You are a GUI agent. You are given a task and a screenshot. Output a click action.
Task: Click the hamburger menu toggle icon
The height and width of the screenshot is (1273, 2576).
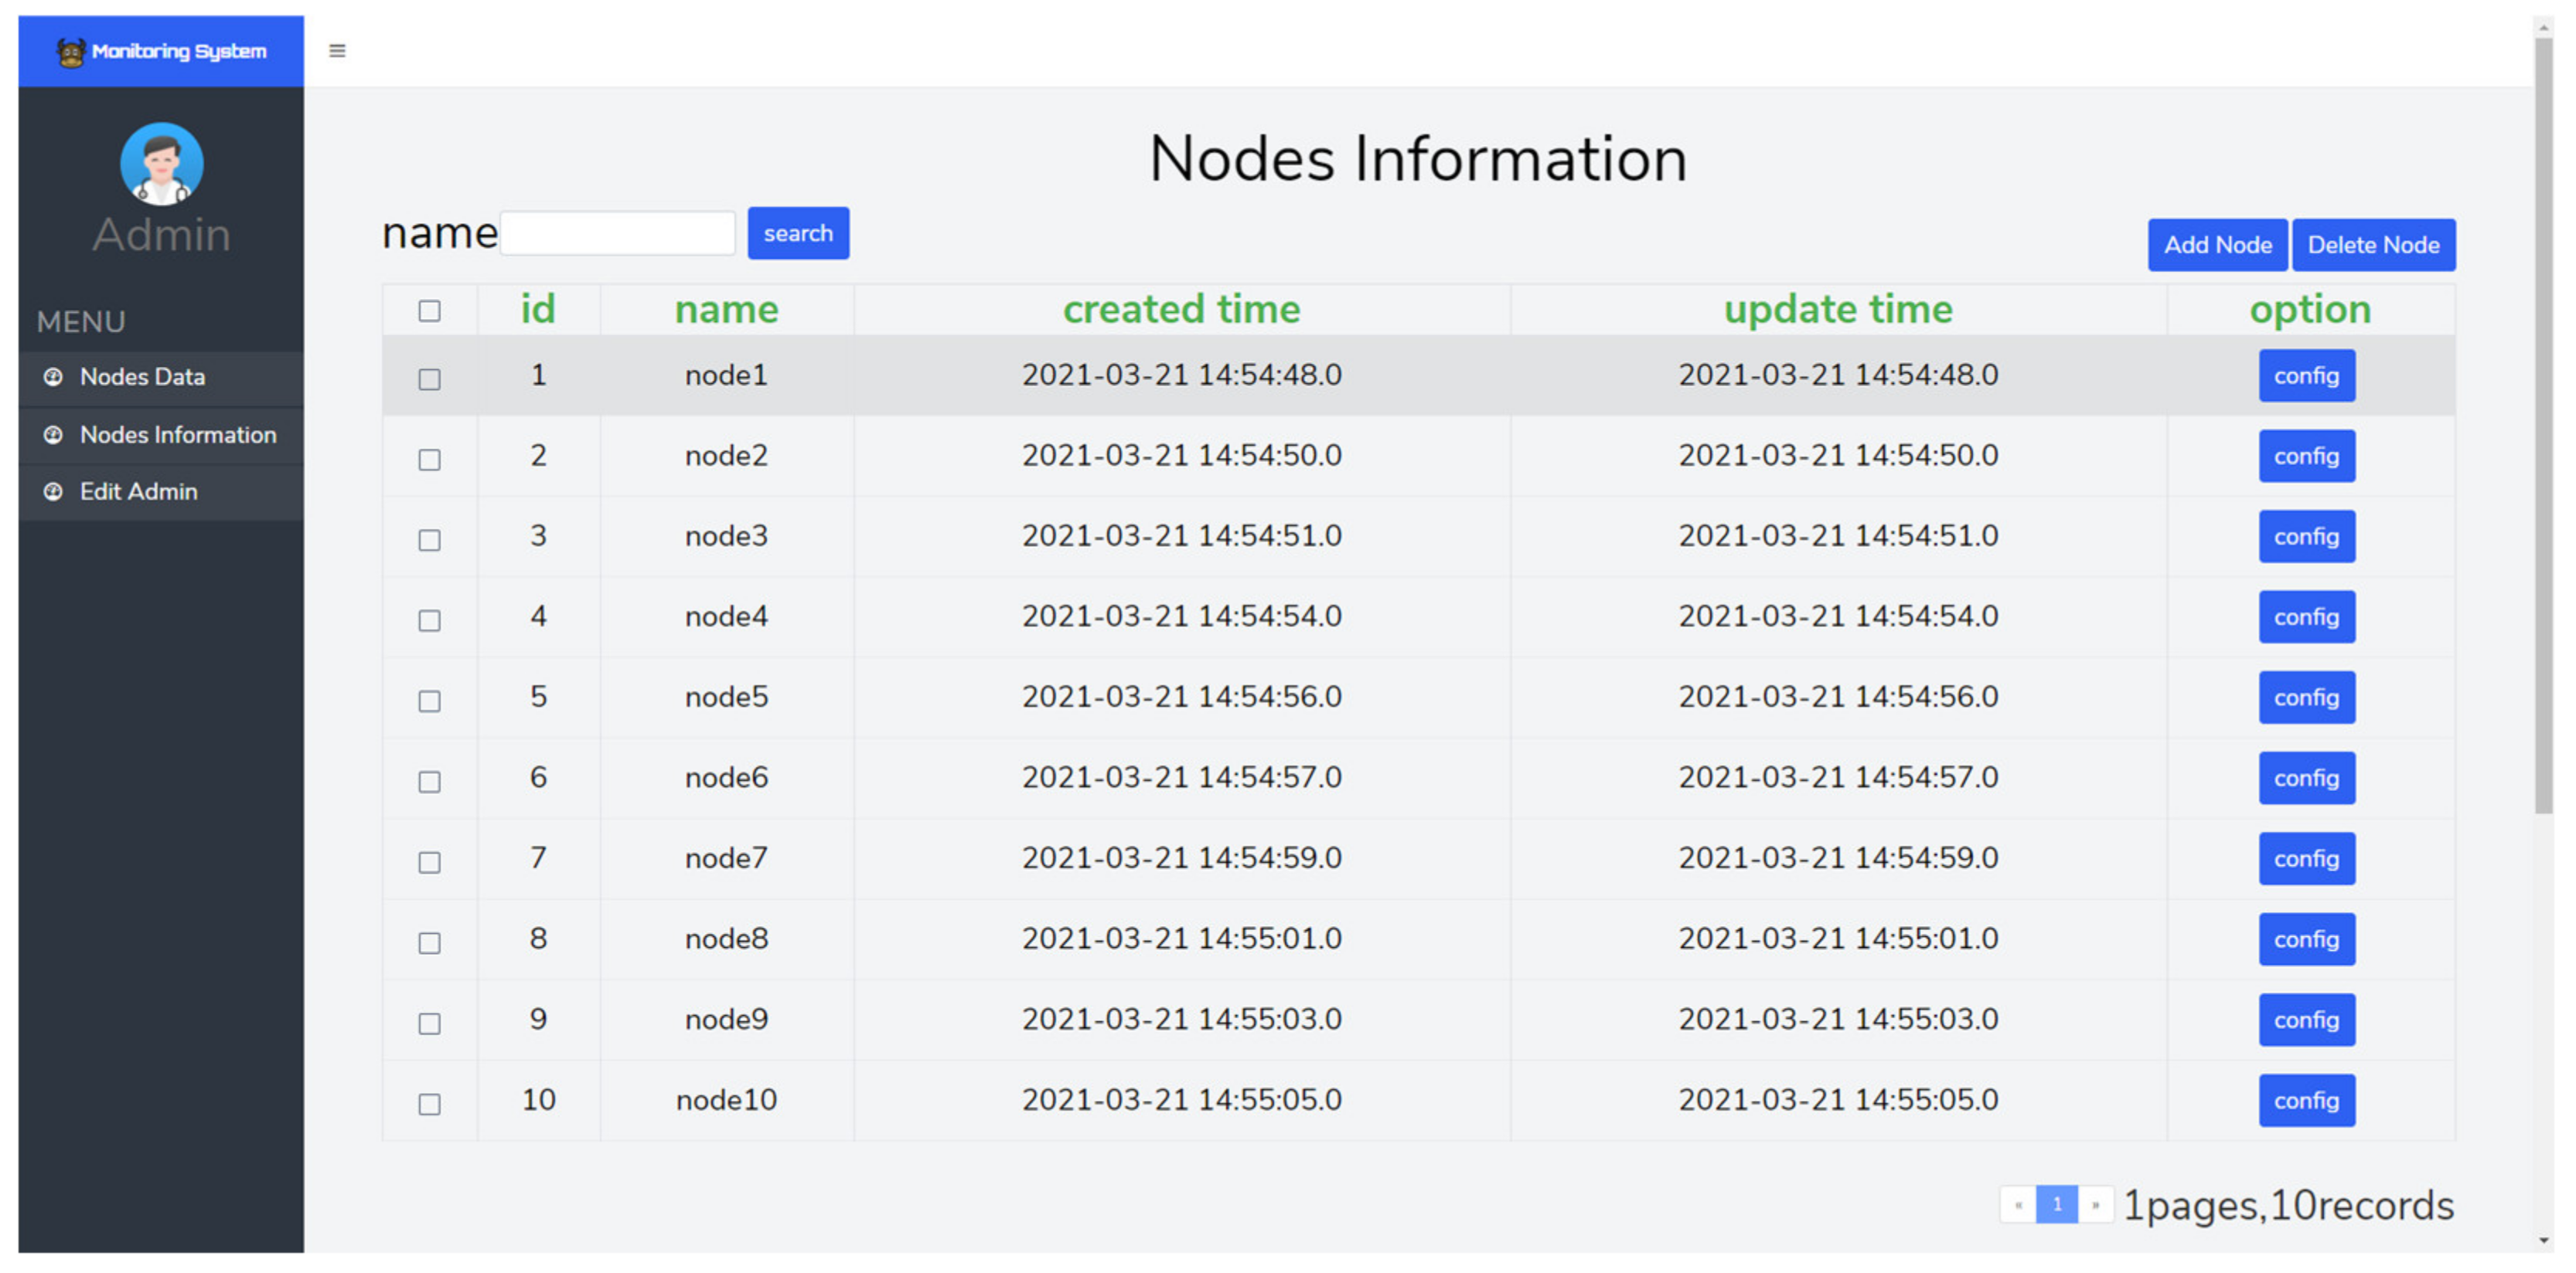337,51
